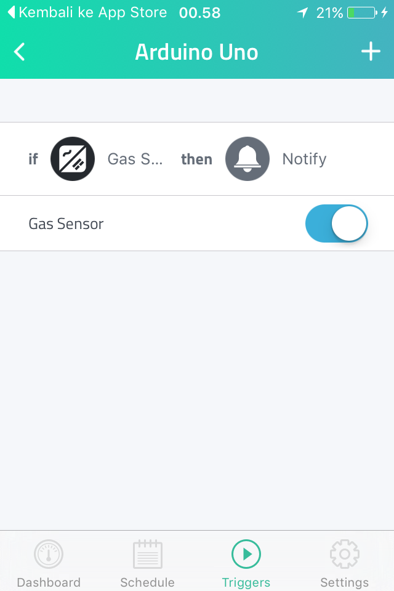
Task: Select the Triggers play icon
Action: [x=246, y=554]
